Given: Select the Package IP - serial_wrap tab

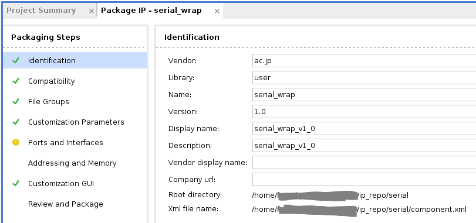Looking at the screenshot, I should [151, 11].
